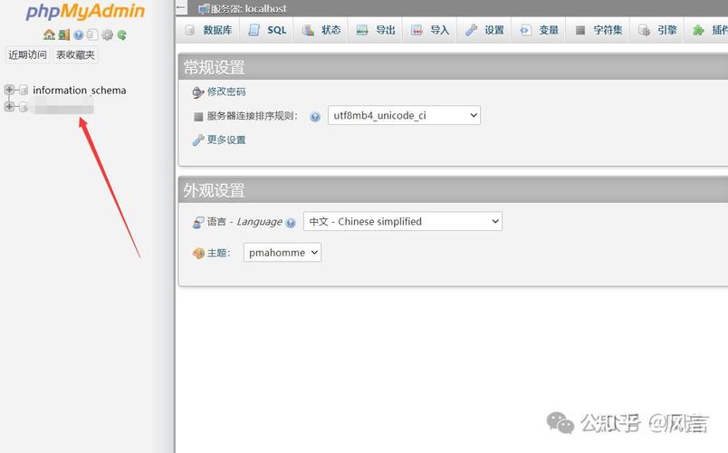Open the 引擎 engines tab
The height and width of the screenshot is (453, 728).
[657, 30]
